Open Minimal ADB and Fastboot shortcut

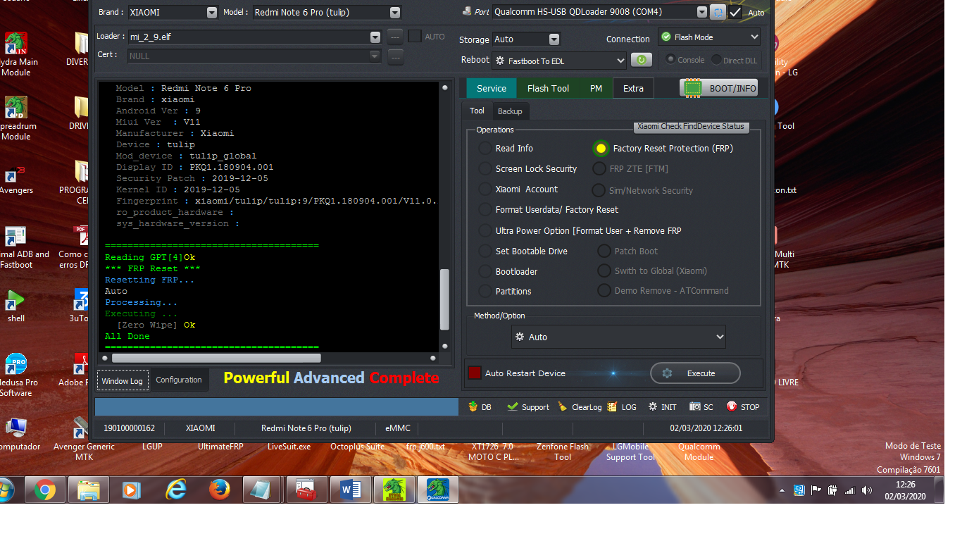[x=16, y=248]
